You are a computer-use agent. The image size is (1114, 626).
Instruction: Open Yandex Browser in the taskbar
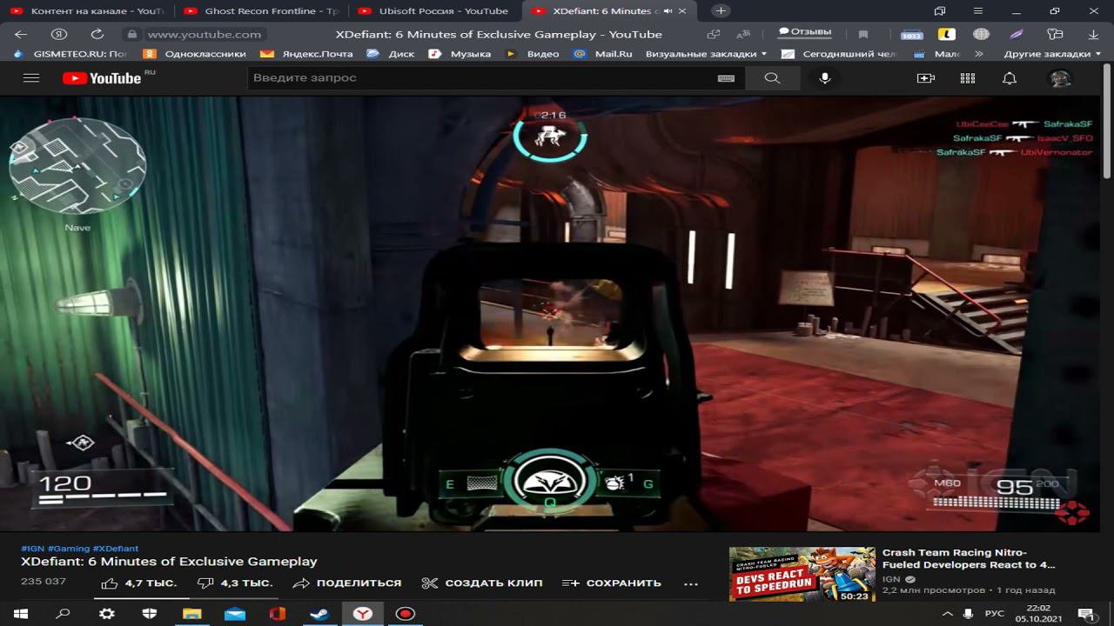363,614
